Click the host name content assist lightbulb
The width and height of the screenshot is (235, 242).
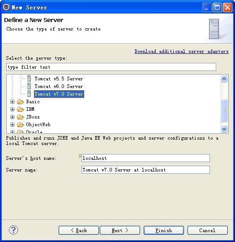pos(80,156)
